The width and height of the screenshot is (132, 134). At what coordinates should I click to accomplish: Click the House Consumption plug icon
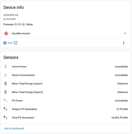5,75
